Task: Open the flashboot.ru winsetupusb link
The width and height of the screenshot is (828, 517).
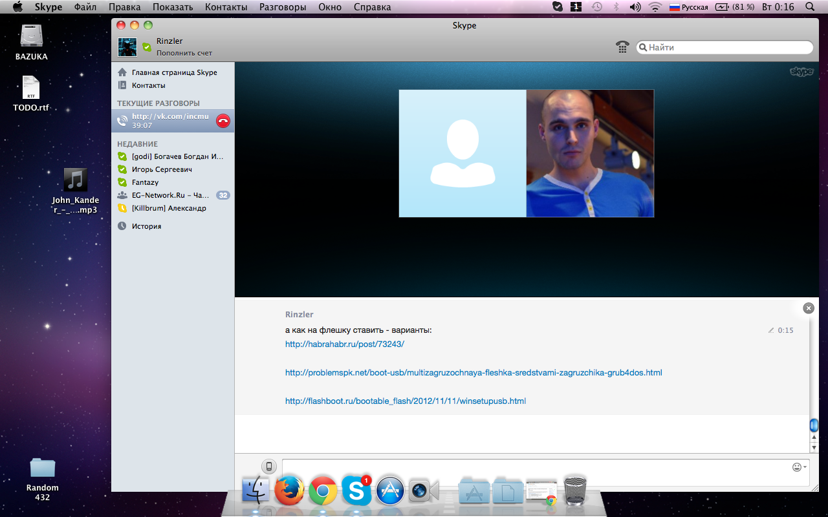Action: click(x=405, y=401)
